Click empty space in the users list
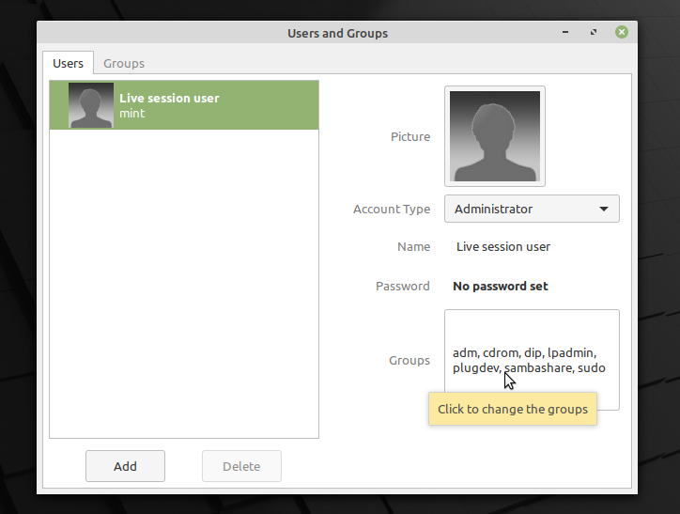The image size is (680, 514). point(184,282)
